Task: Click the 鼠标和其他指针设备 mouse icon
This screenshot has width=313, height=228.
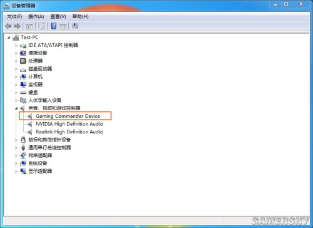Action: 23,140
